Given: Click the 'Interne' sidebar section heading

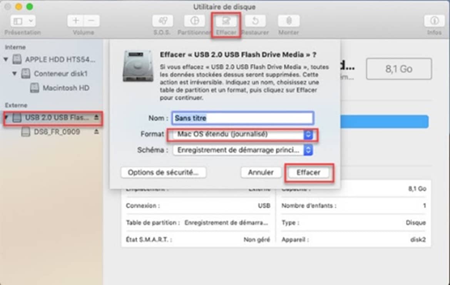Looking at the screenshot, I should (15, 47).
